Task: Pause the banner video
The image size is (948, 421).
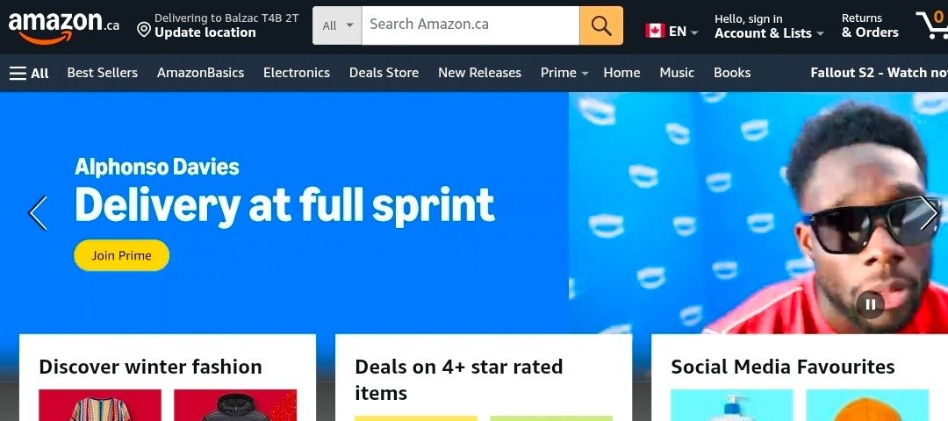Action: pos(871,304)
